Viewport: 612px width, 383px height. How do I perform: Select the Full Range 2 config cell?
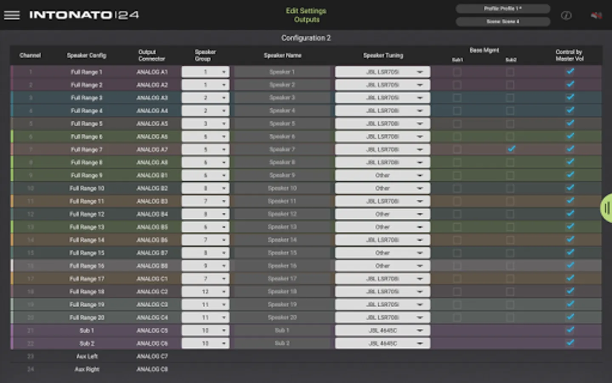click(x=87, y=85)
